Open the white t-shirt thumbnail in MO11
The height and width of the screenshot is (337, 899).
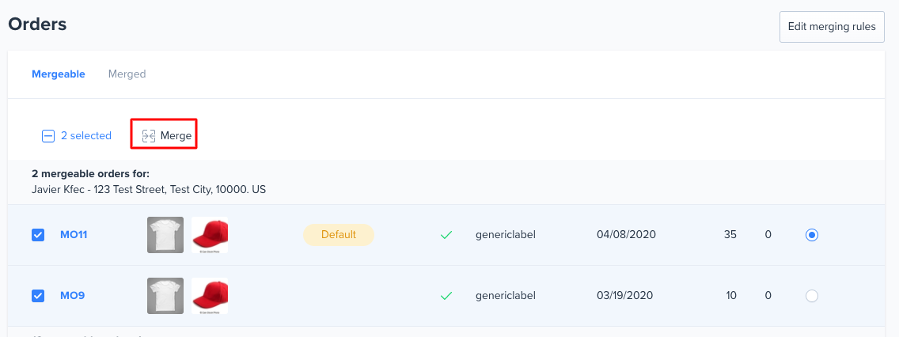pyautogui.click(x=165, y=235)
